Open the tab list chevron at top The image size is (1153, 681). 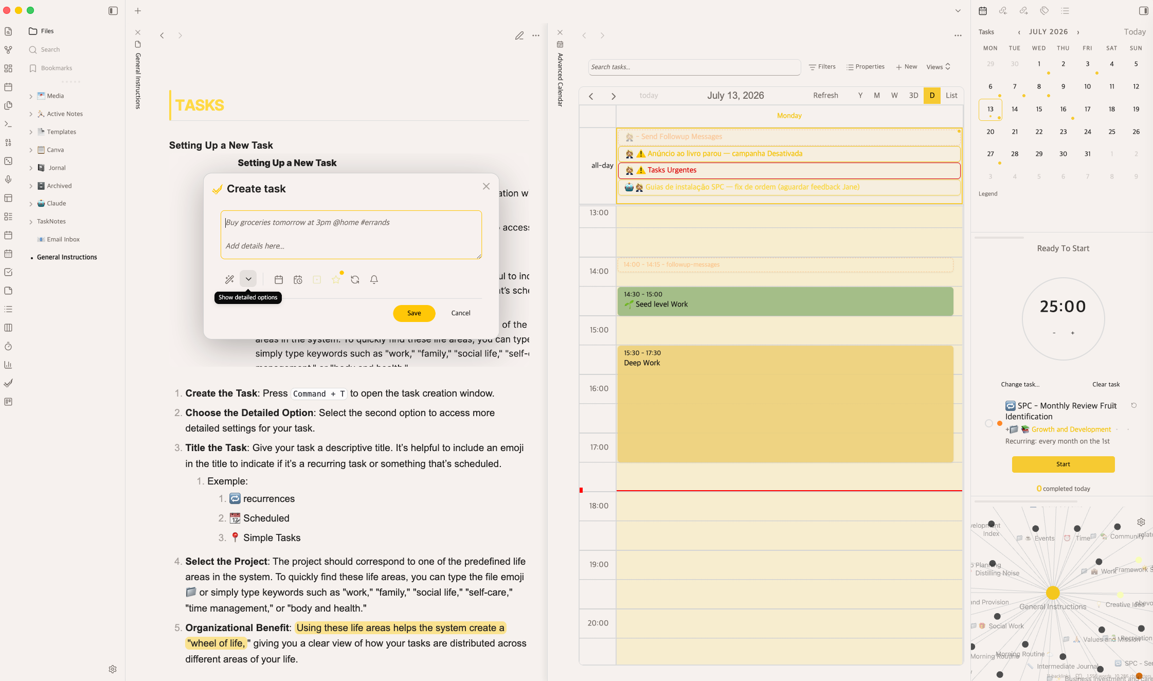[958, 11]
